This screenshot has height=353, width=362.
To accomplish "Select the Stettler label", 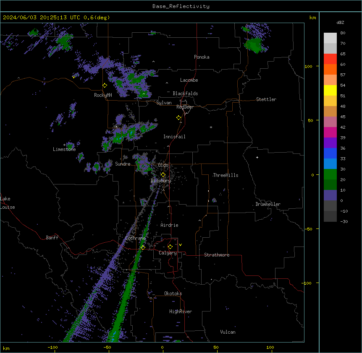I will [x=266, y=99].
